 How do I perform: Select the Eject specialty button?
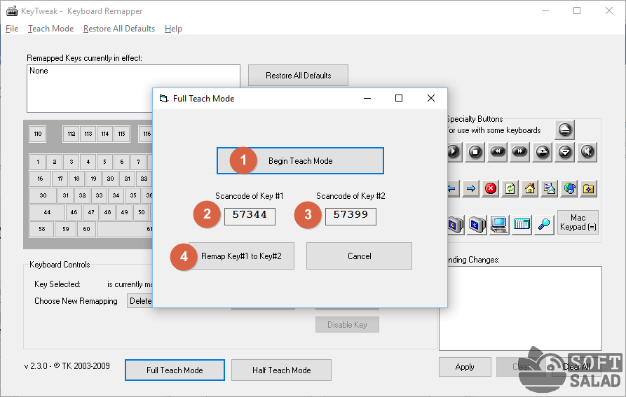pos(565,130)
